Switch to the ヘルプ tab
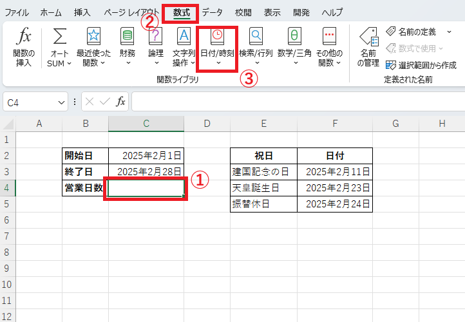The height and width of the screenshot is (322, 465). coord(332,12)
